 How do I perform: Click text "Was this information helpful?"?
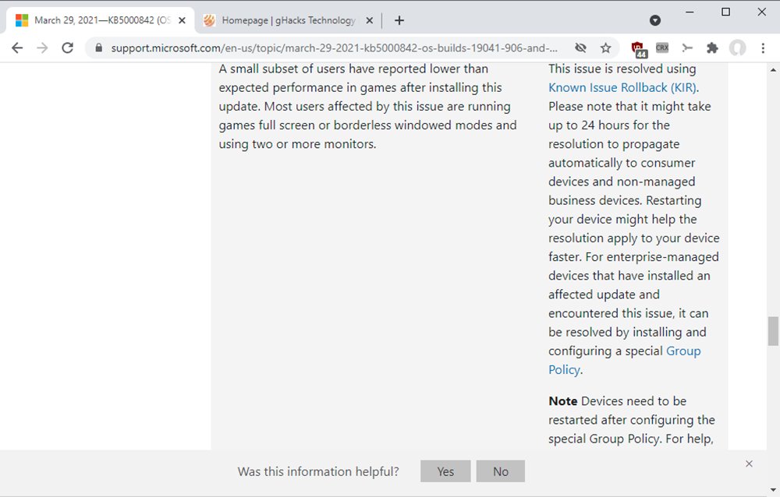pos(318,471)
